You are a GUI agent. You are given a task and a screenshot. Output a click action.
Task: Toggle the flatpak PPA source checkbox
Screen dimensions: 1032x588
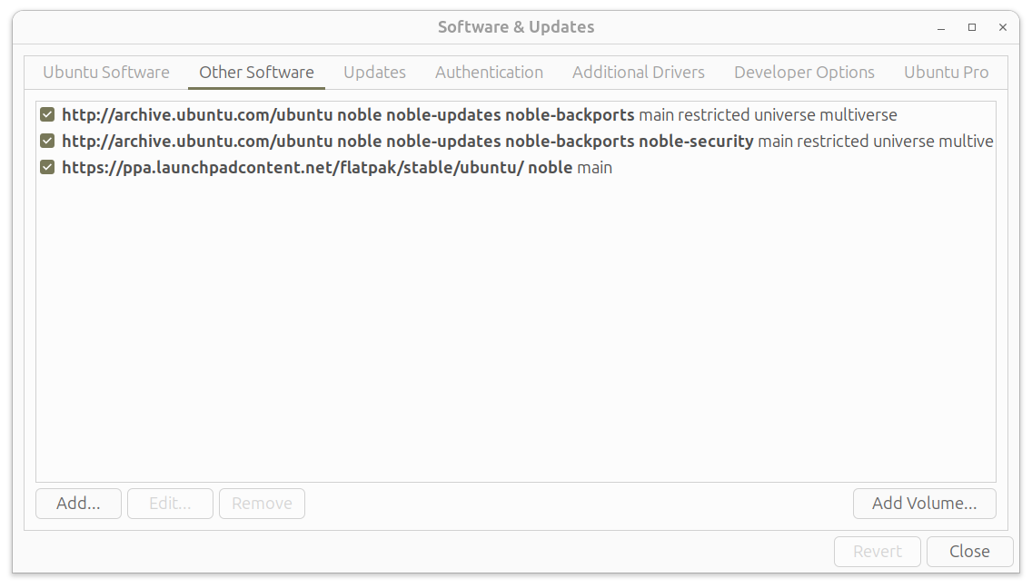[x=47, y=168]
